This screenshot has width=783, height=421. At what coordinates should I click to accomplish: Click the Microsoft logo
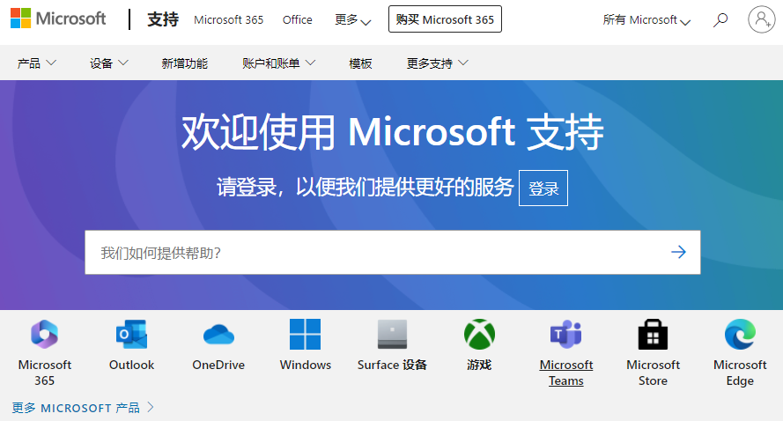pos(58,18)
